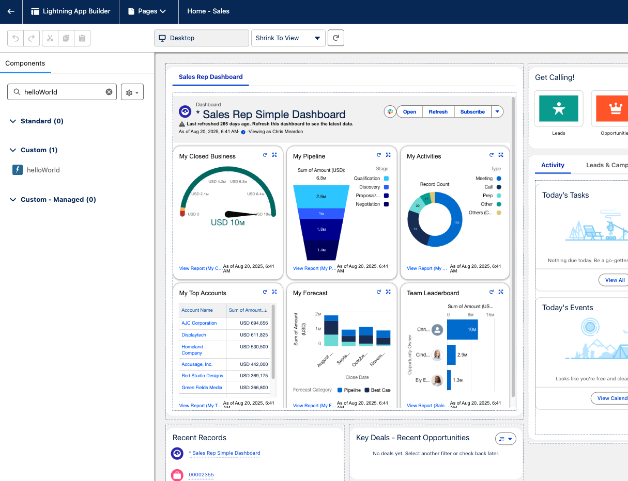Click the paste clipboard icon
628x481 pixels.
[82, 38]
